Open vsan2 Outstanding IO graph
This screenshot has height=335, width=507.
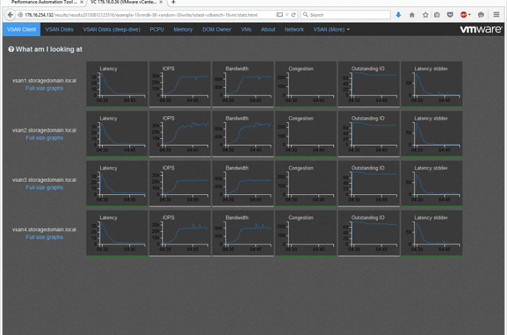(x=369, y=134)
